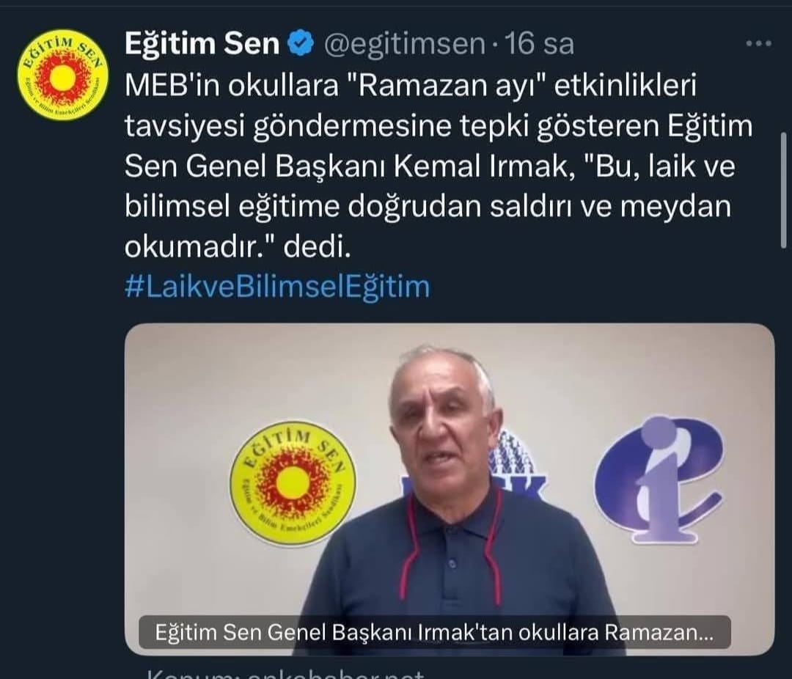792x679 pixels.
Task: Click the Eğitim Sen logo in the video
Action: (293, 482)
